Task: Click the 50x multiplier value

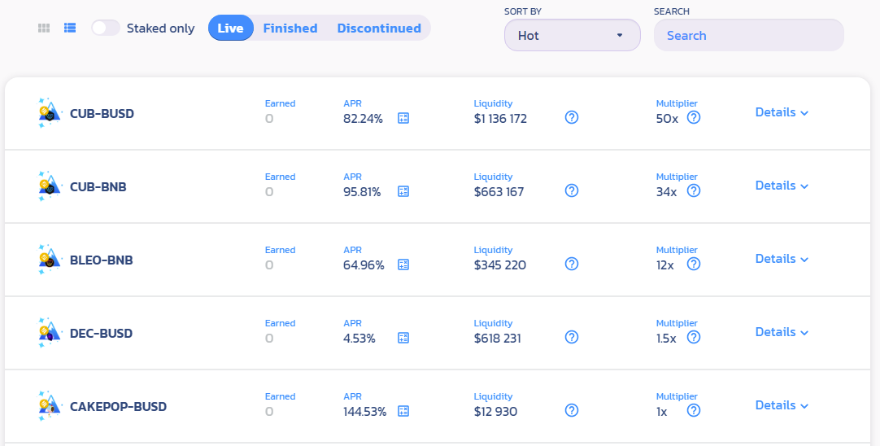Action: pyautogui.click(x=667, y=119)
